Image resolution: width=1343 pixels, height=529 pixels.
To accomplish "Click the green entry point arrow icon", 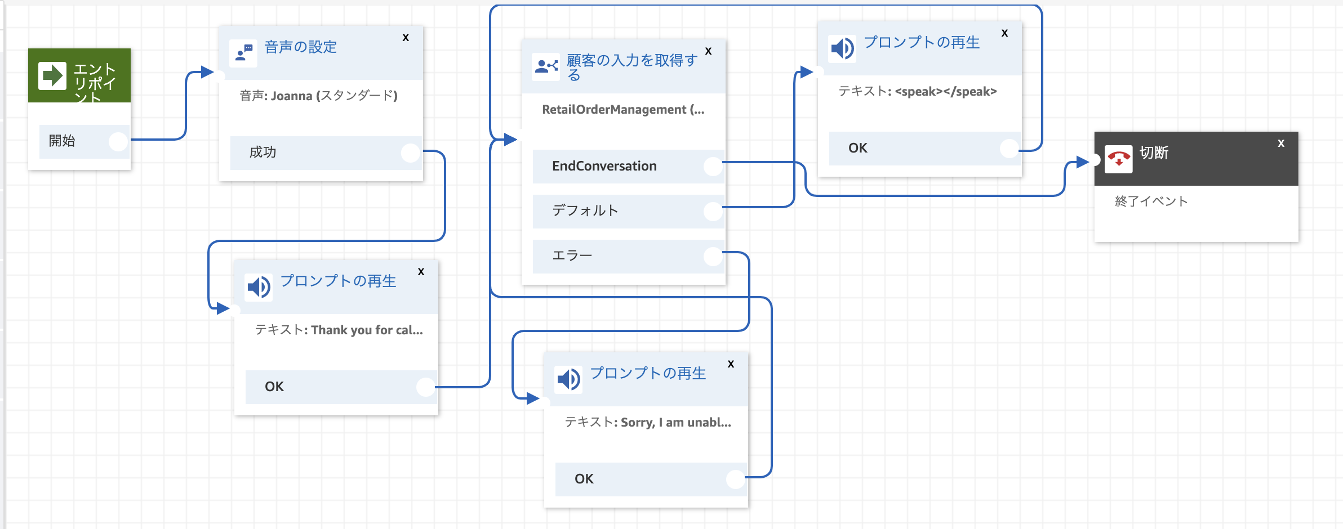I will [x=52, y=76].
